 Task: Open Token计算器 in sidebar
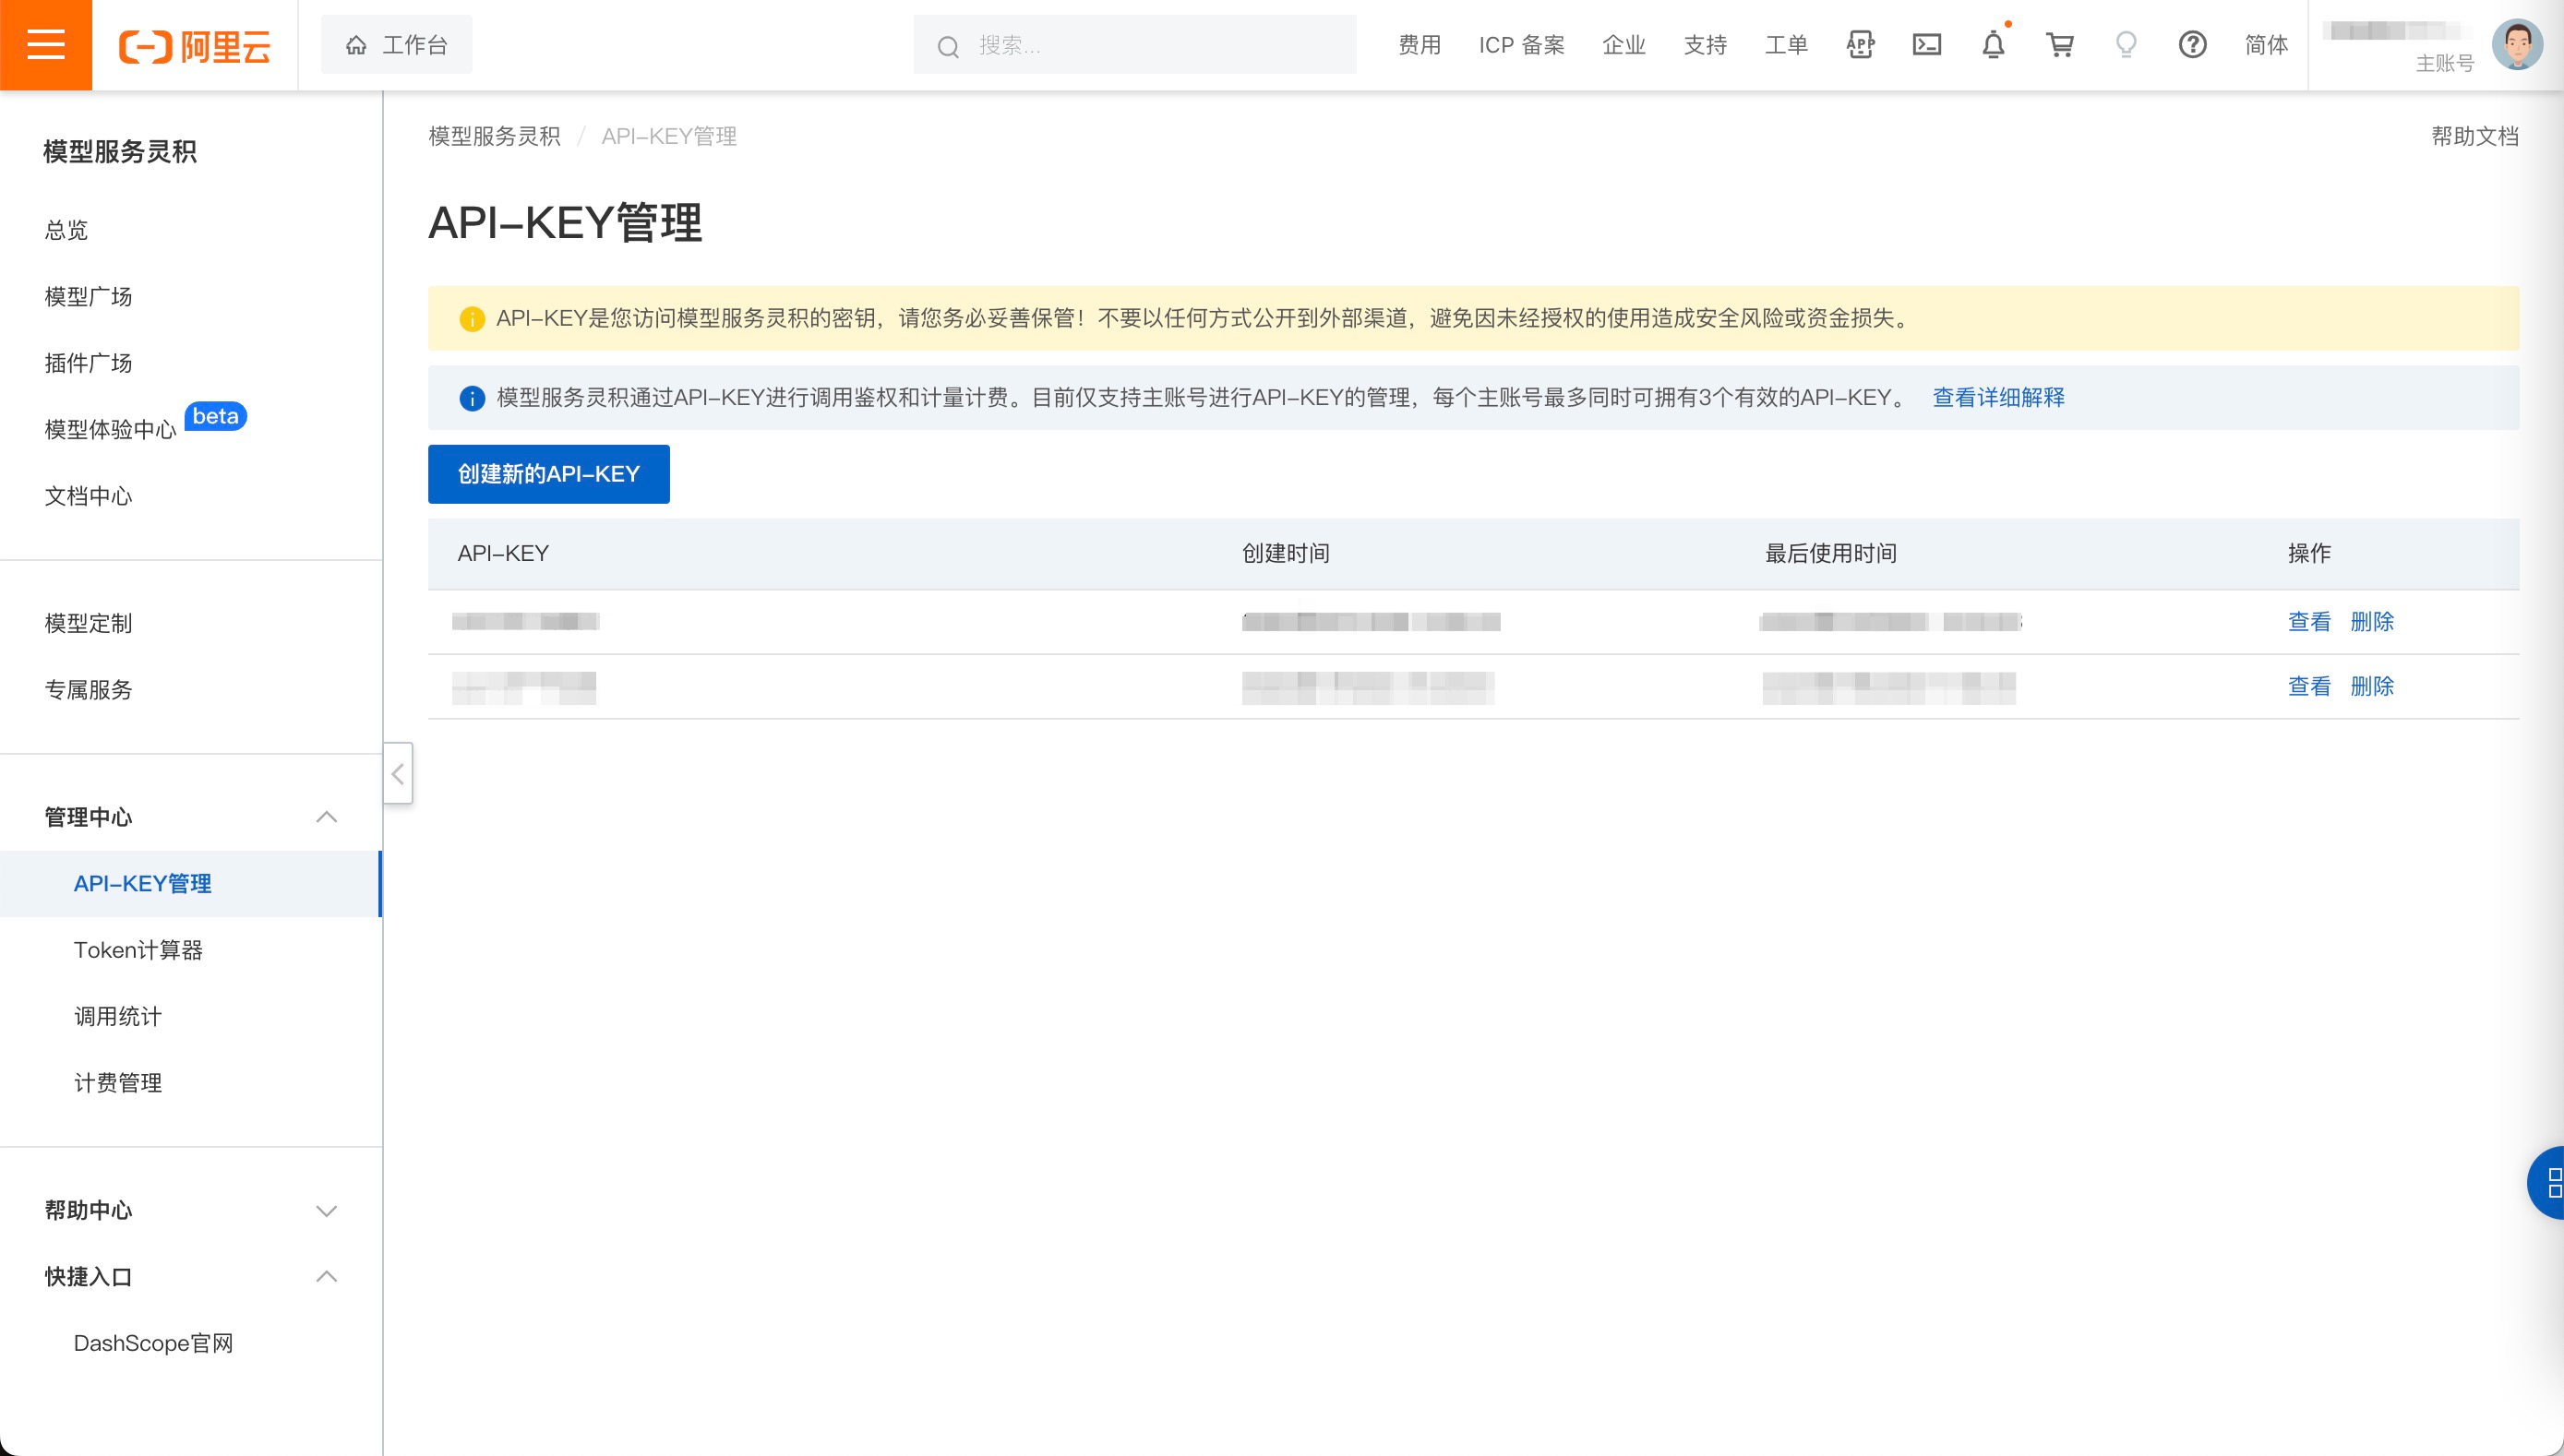click(138, 950)
